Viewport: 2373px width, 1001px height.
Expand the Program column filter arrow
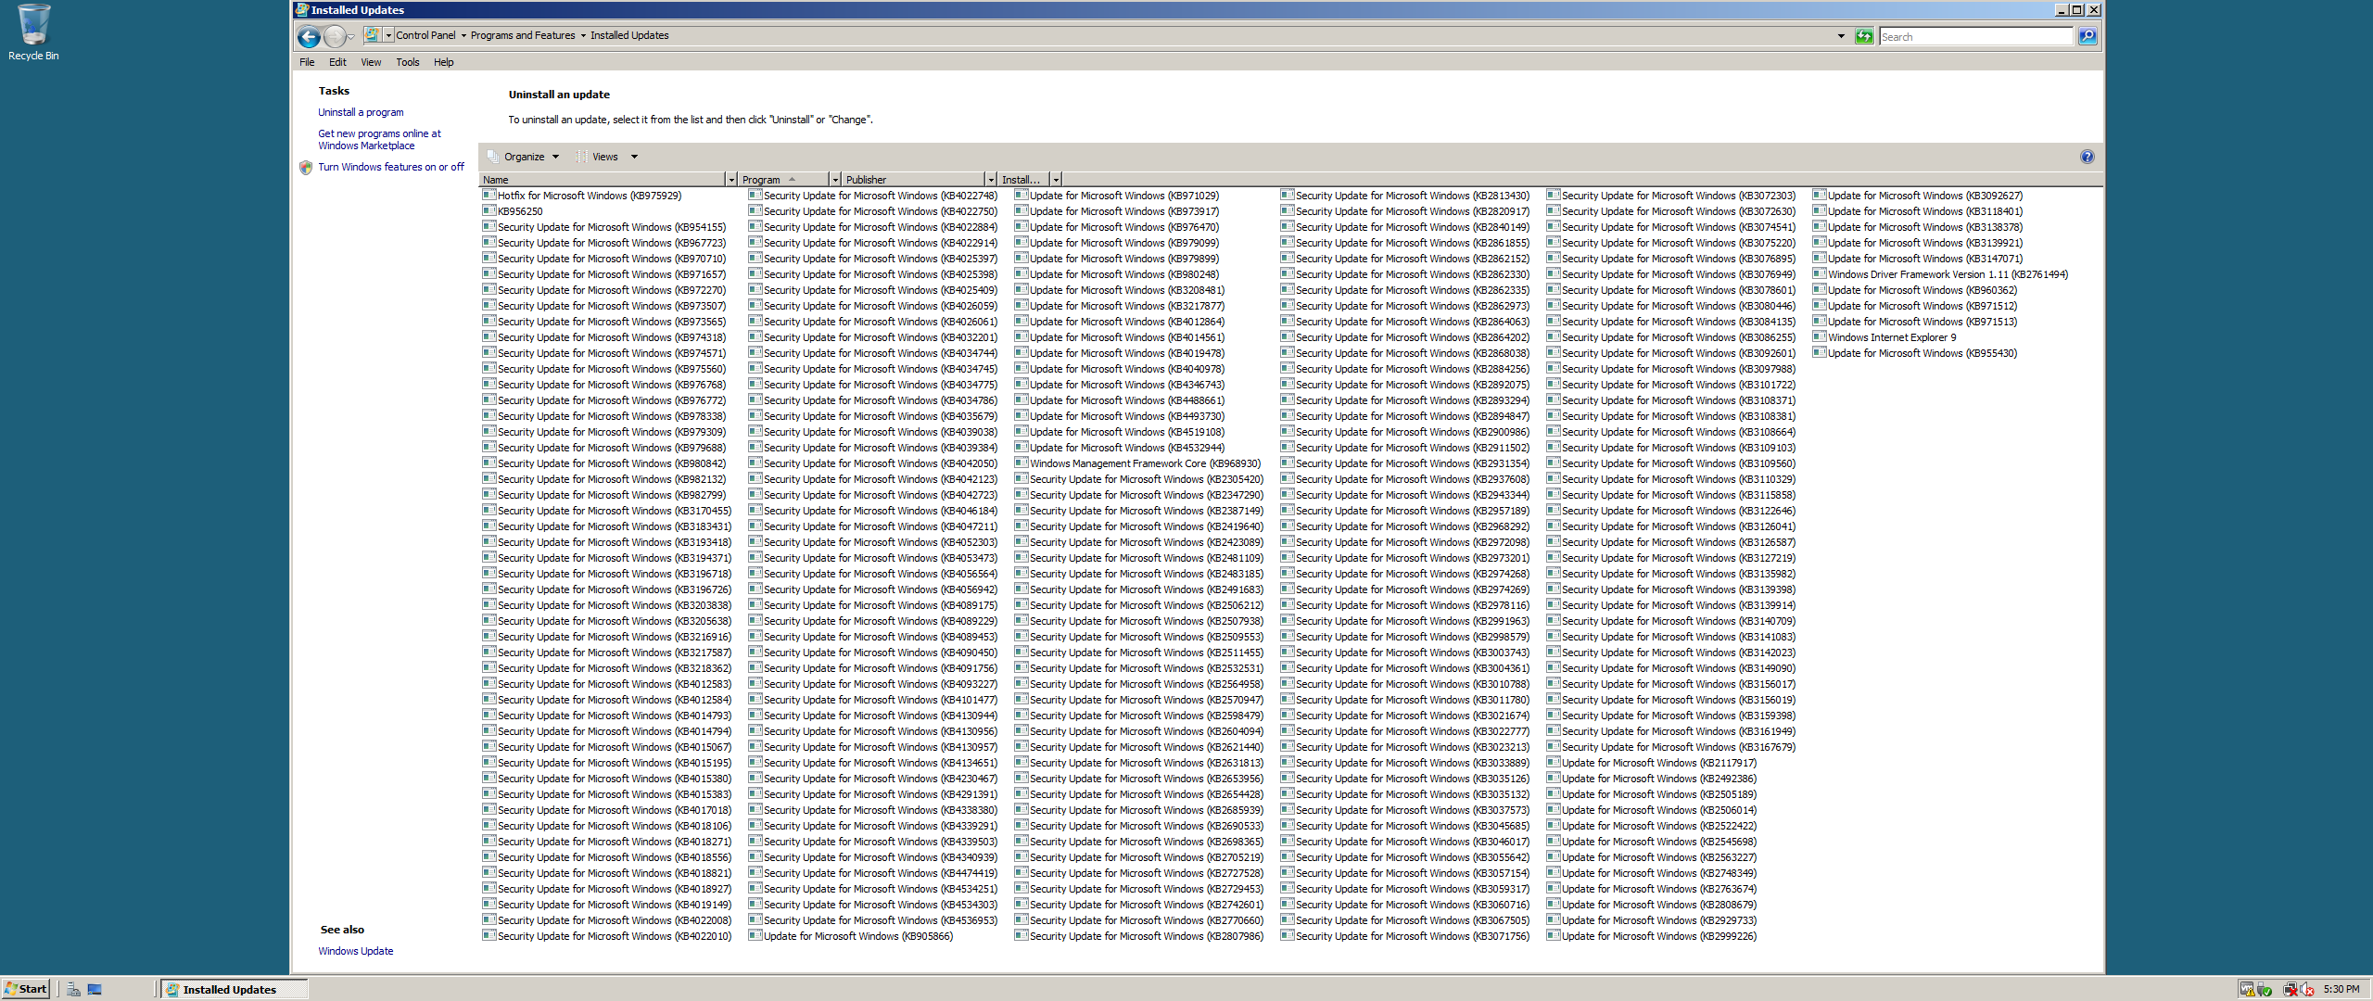[x=835, y=180]
